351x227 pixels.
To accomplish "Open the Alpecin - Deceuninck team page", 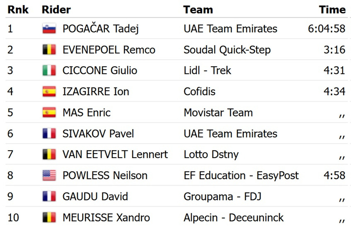I will click(233, 218).
